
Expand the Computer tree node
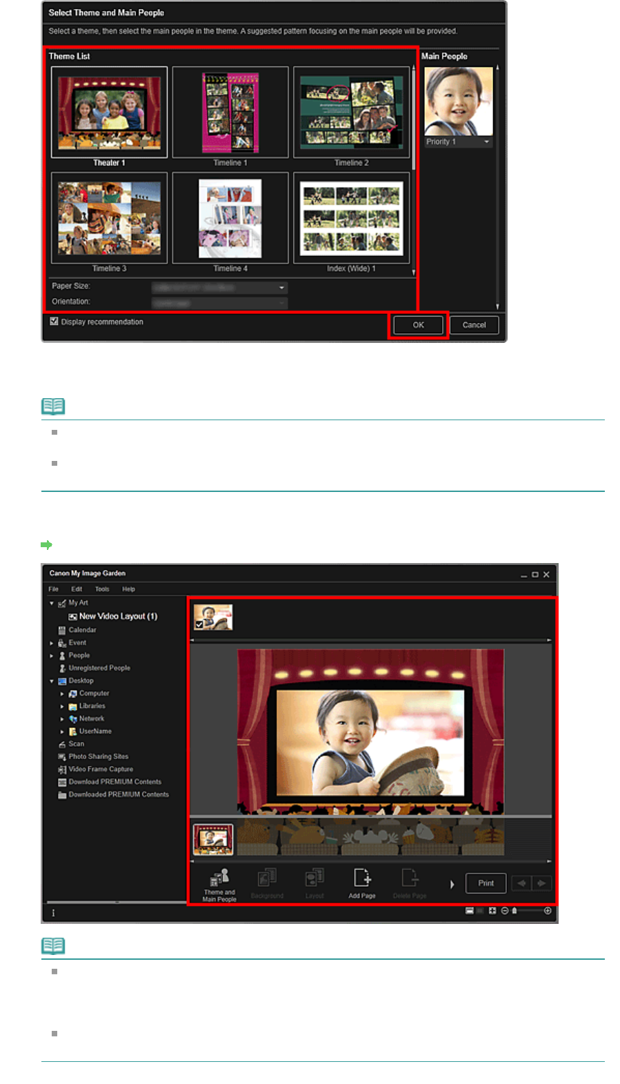(62, 693)
